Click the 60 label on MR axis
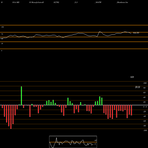Viewport: 148px width, 148px height. [144, 93]
